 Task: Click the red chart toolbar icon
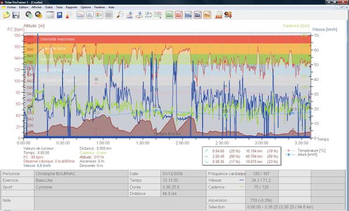pos(179,15)
